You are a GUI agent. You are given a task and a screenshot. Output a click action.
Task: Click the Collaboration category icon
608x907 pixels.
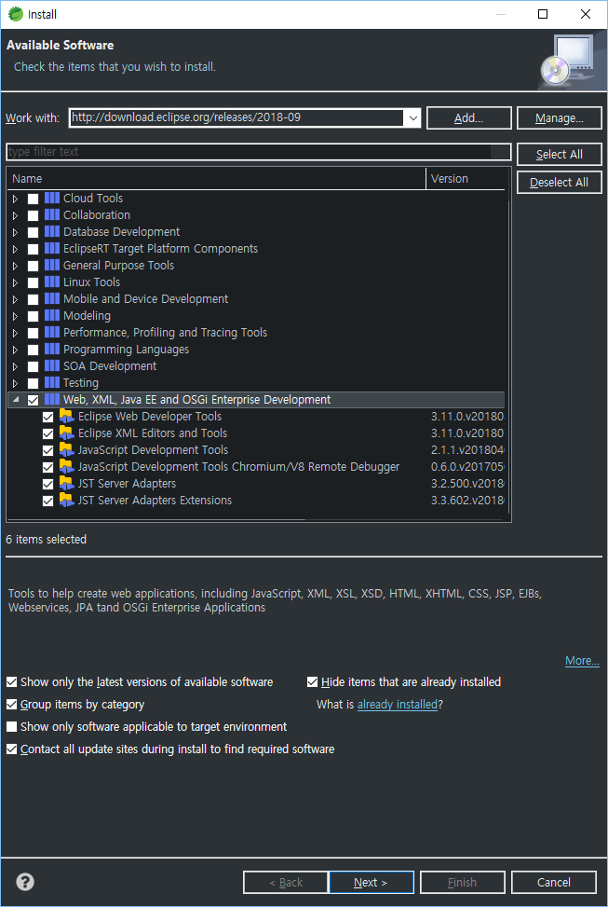[52, 214]
